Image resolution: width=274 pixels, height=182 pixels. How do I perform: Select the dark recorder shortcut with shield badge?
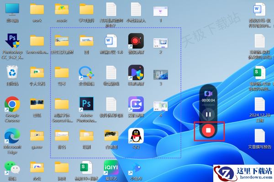[x=136, y=73]
